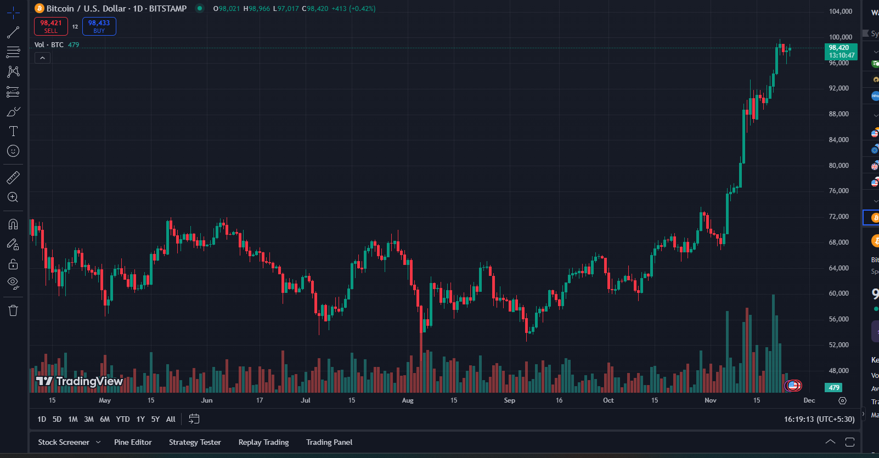
Task: Select the brush drawing tool
Action: (x=13, y=112)
